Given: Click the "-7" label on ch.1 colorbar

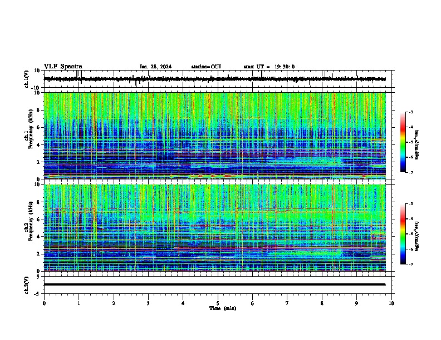Looking at the screenshot, I should coord(410,172).
